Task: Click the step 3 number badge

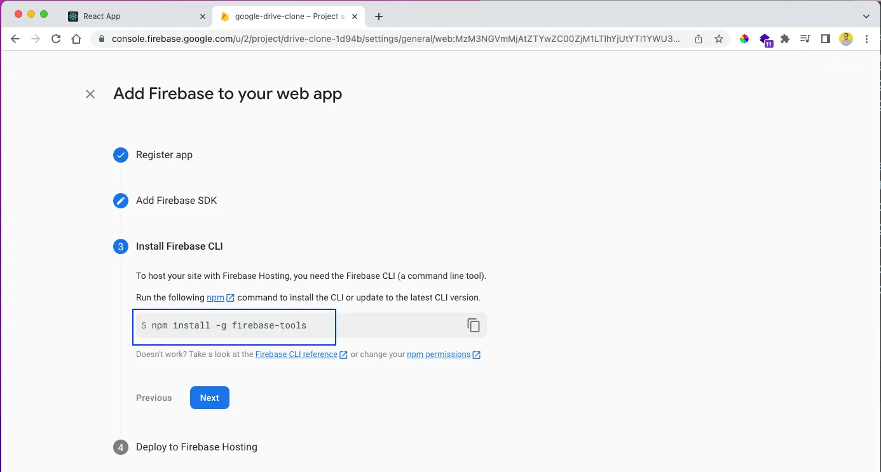Action: tap(121, 246)
